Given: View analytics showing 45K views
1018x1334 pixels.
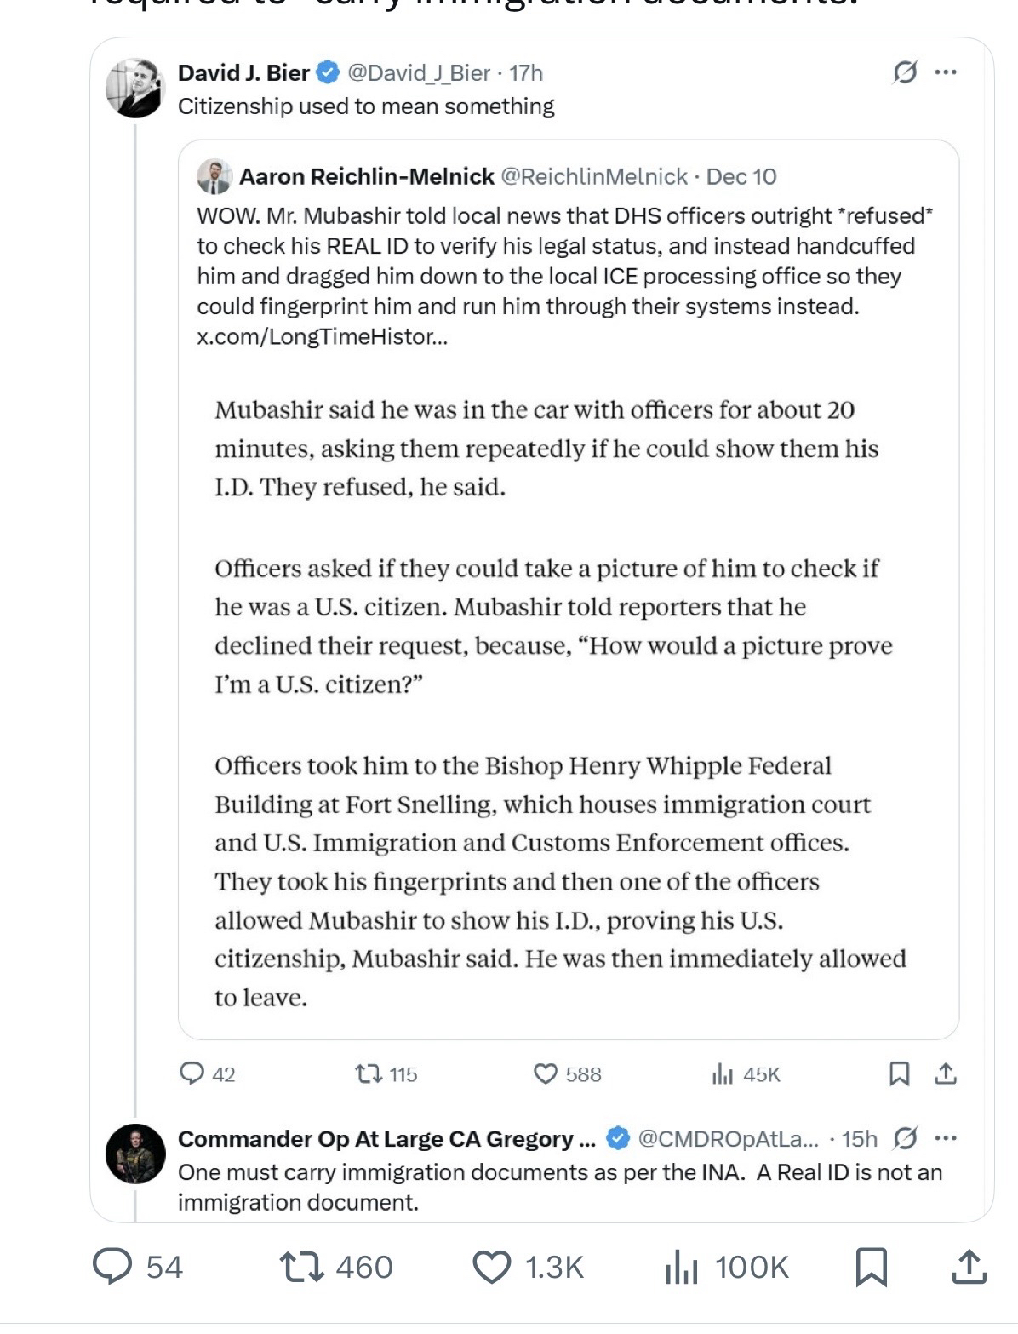Looking at the screenshot, I should [722, 1074].
